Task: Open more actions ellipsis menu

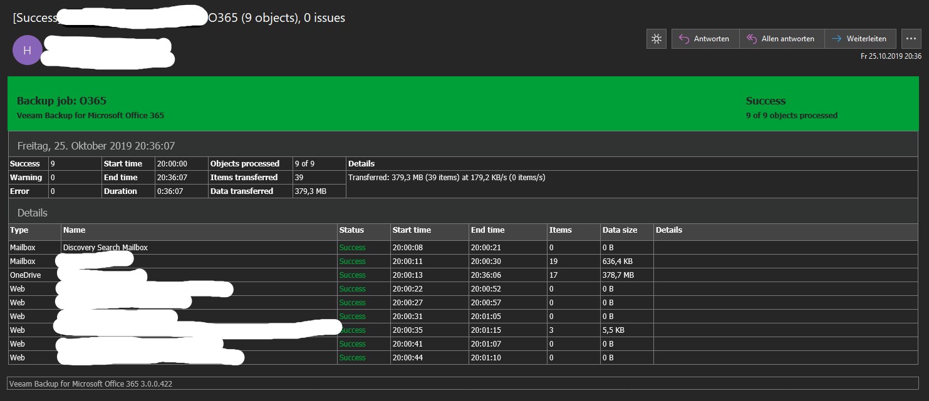Action: 911,39
